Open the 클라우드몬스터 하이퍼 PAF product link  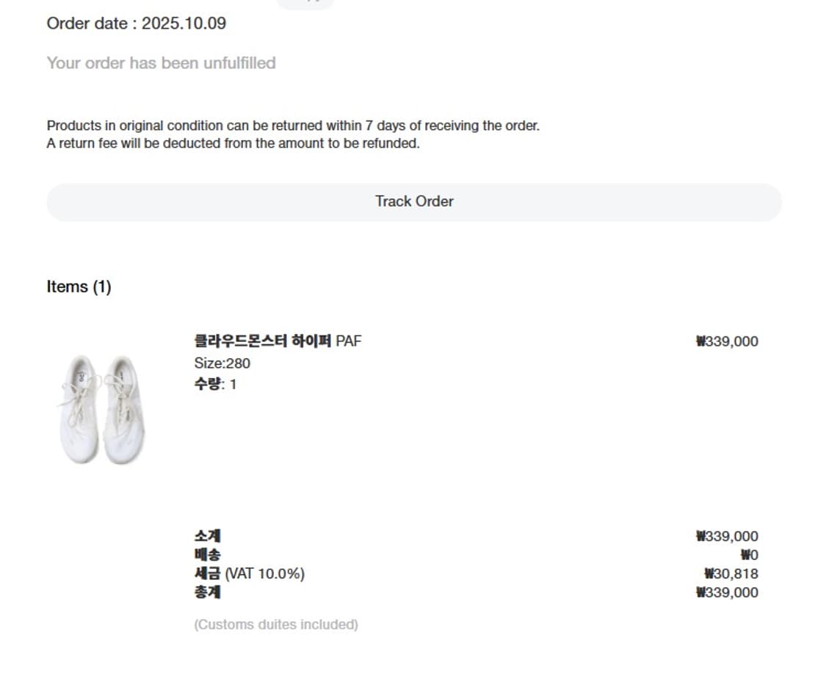(278, 341)
